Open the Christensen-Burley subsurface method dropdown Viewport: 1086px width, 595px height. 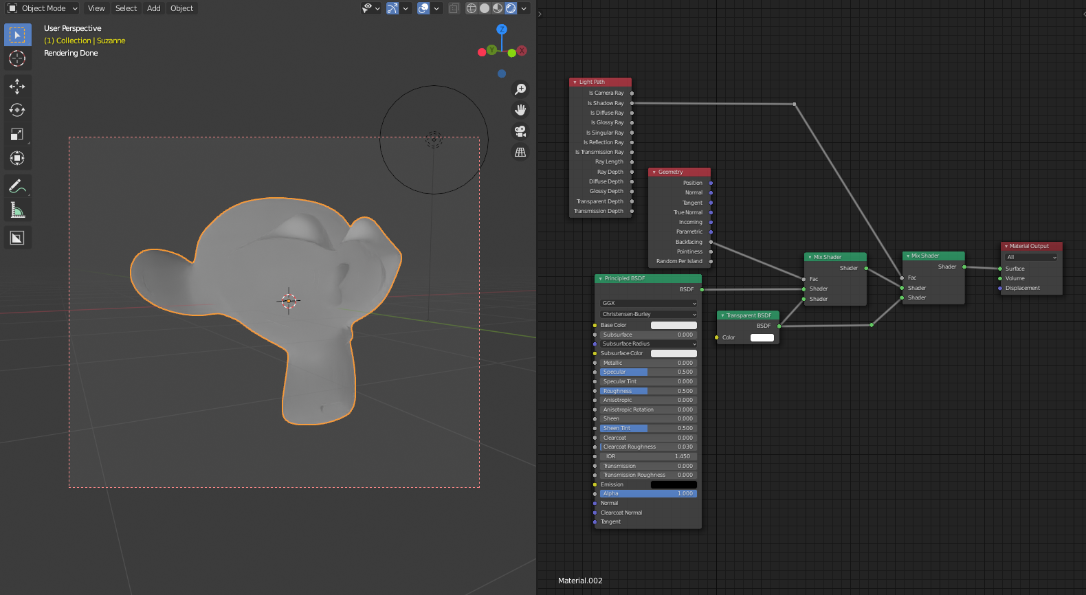(x=649, y=314)
